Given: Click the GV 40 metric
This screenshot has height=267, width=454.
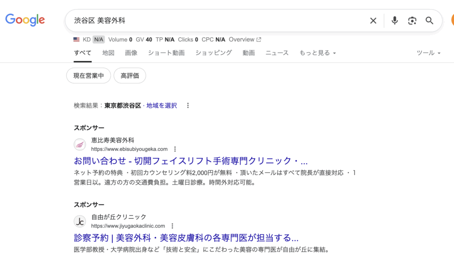Looking at the screenshot, I should click(144, 39).
